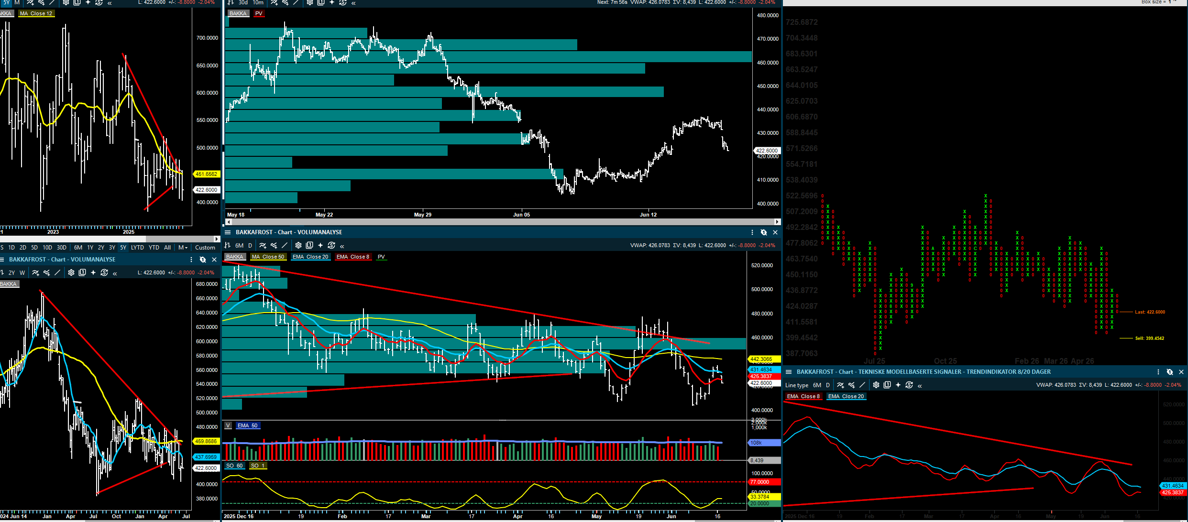Change D resolution in center daily chart toolbar
Image resolution: width=1188 pixels, height=522 pixels.
coord(250,245)
